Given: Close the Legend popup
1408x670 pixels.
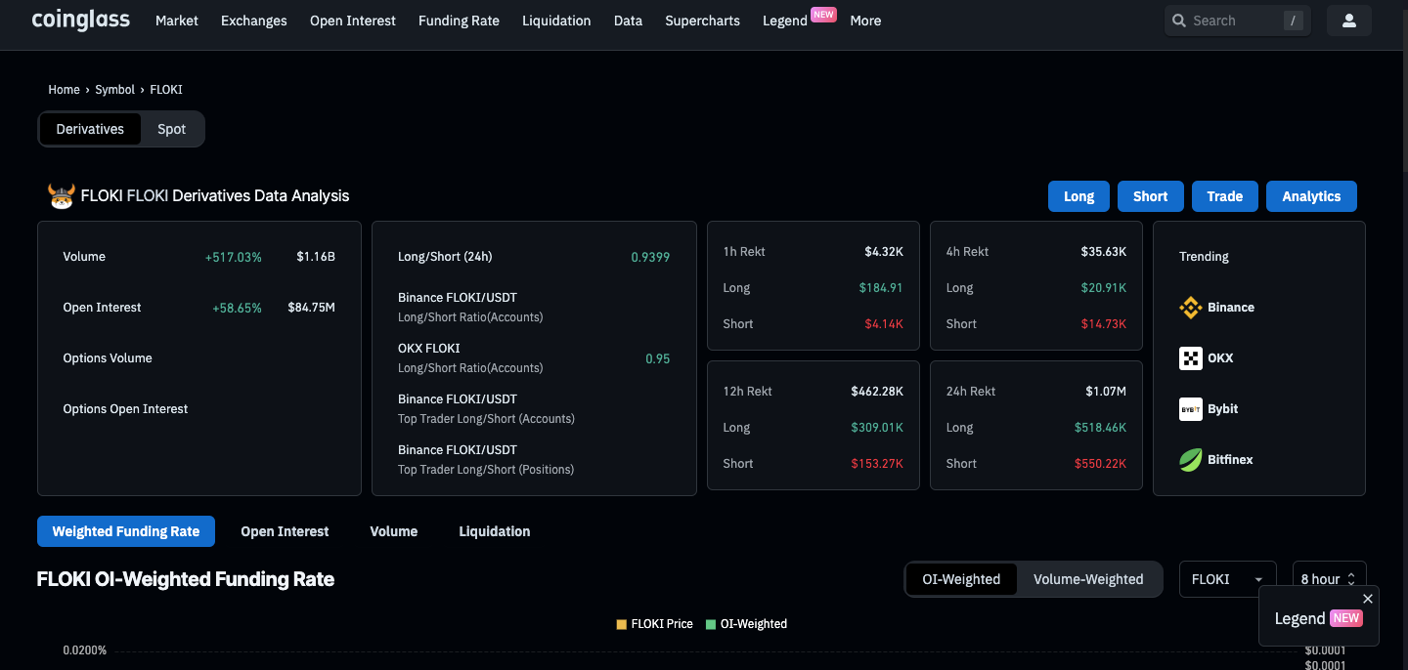Looking at the screenshot, I should click(x=1368, y=599).
